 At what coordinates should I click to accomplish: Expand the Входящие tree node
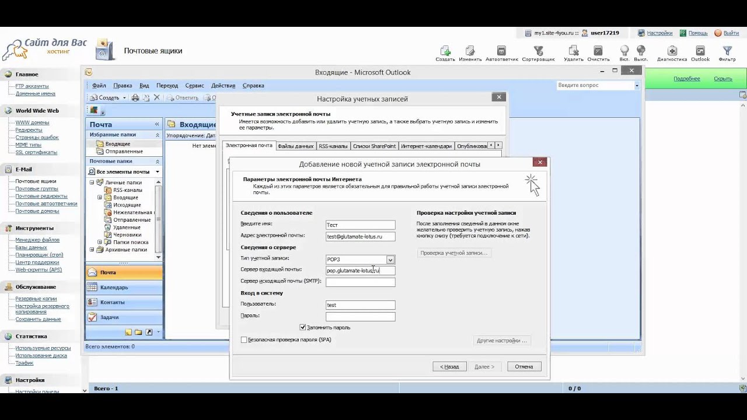(100, 198)
